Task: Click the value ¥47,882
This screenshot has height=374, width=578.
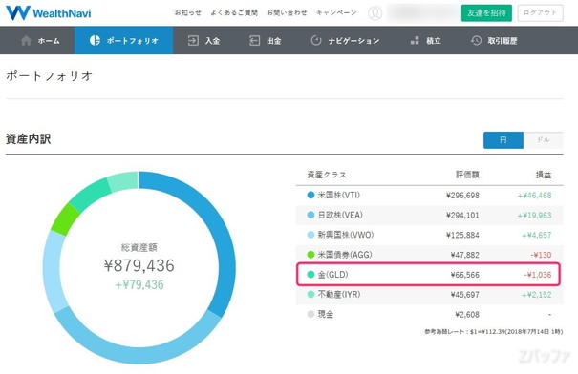Action: pyautogui.click(x=465, y=255)
